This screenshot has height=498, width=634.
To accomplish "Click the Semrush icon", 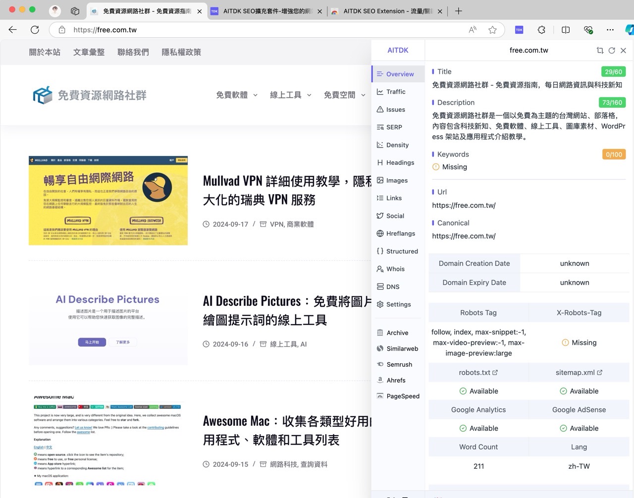I will click(380, 364).
